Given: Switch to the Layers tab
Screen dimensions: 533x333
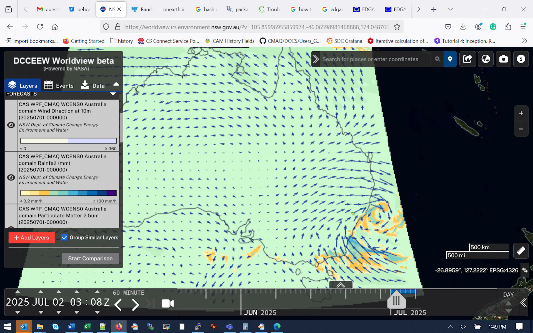Looking at the screenshot, I should pyautogui.click(x=23, y=85).
